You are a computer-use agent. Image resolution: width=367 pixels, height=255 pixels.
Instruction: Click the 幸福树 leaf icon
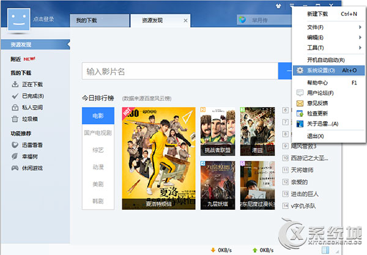(x=15, y=157)
